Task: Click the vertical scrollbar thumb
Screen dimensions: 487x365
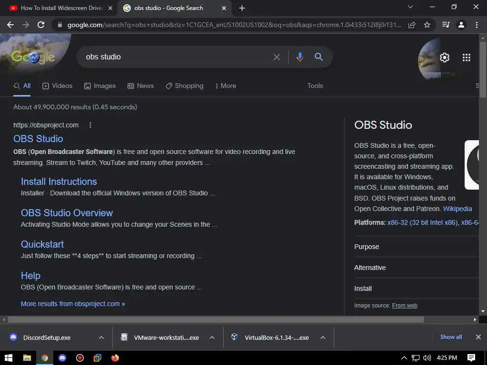Action: [x=483, y=70]
